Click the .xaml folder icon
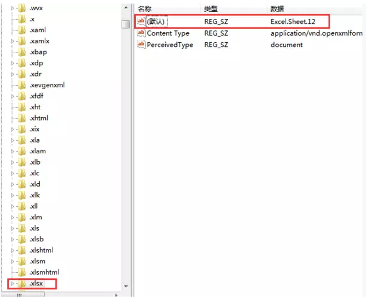366x299 pixels. click(22, 30)
